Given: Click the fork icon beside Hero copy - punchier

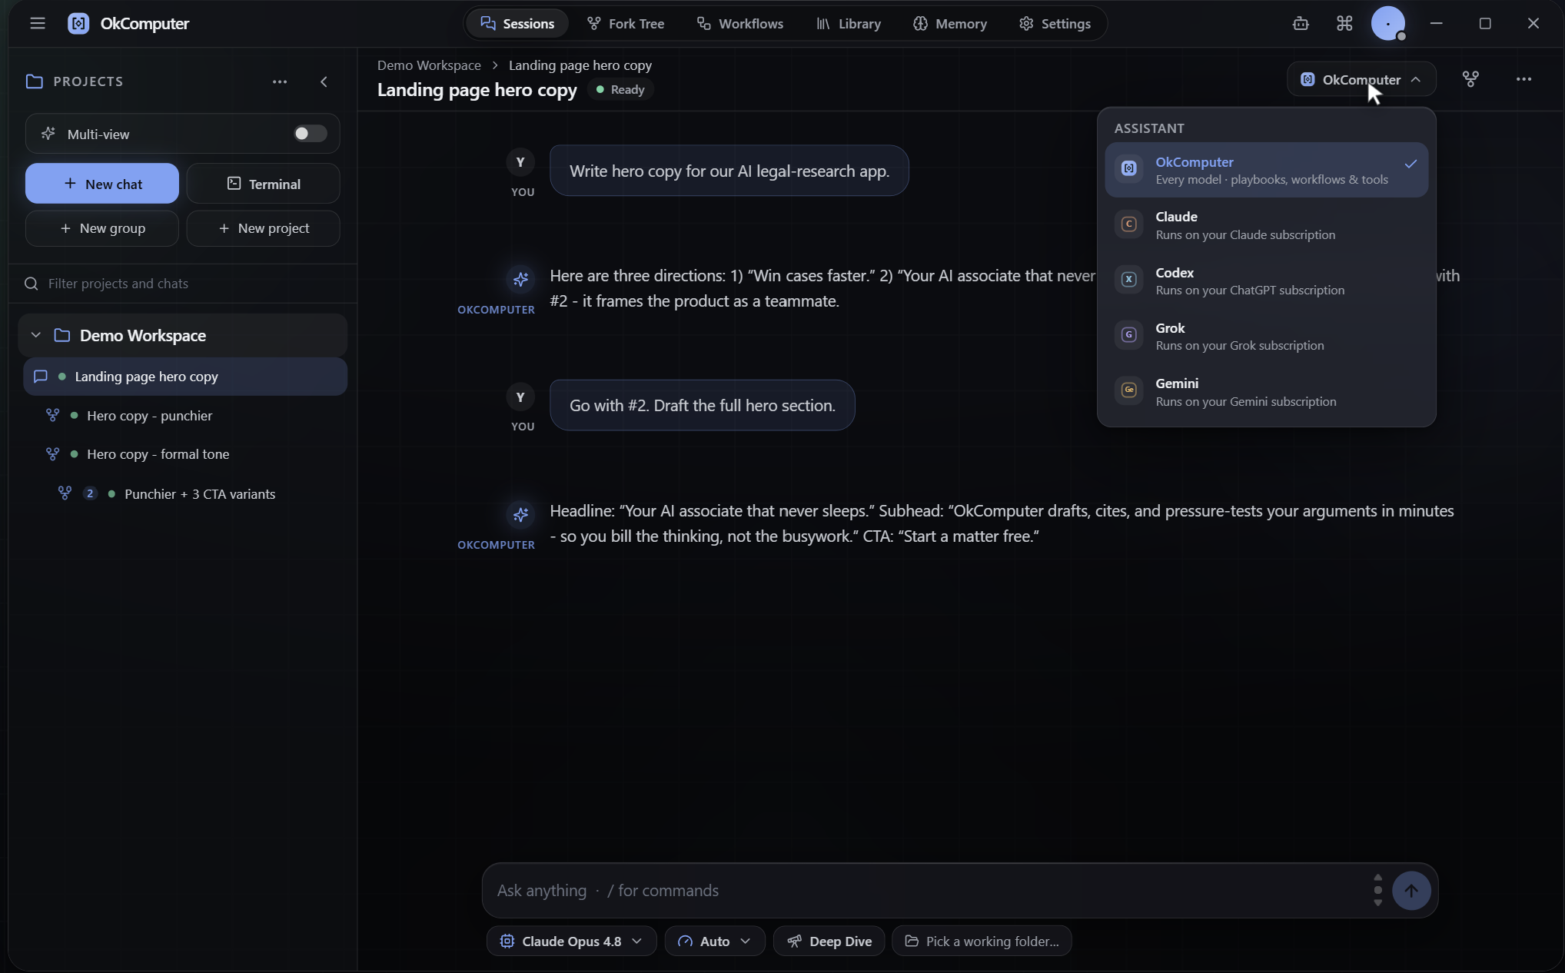Looking at the screenshot, I should click(x=52, y=415).
